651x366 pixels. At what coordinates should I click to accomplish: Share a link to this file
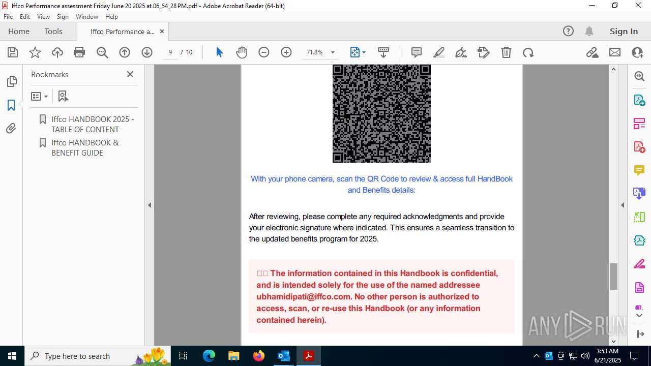tap(593, 52)
